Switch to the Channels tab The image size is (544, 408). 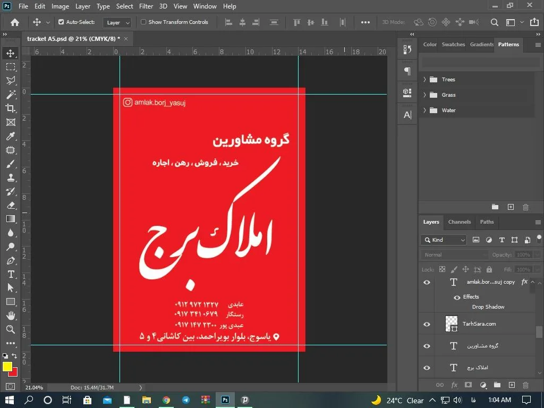(x=460, y=222)
